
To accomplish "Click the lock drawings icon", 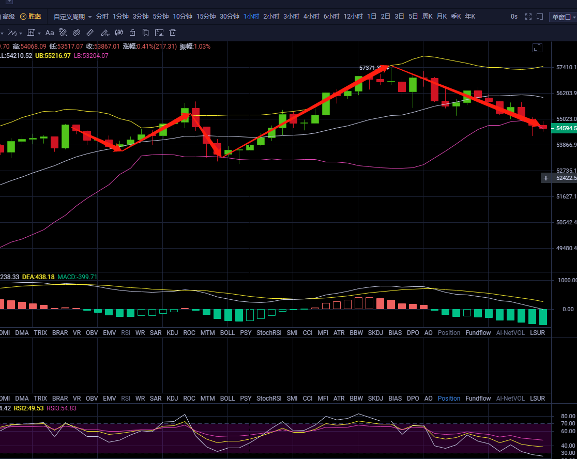I will point(132,33).
